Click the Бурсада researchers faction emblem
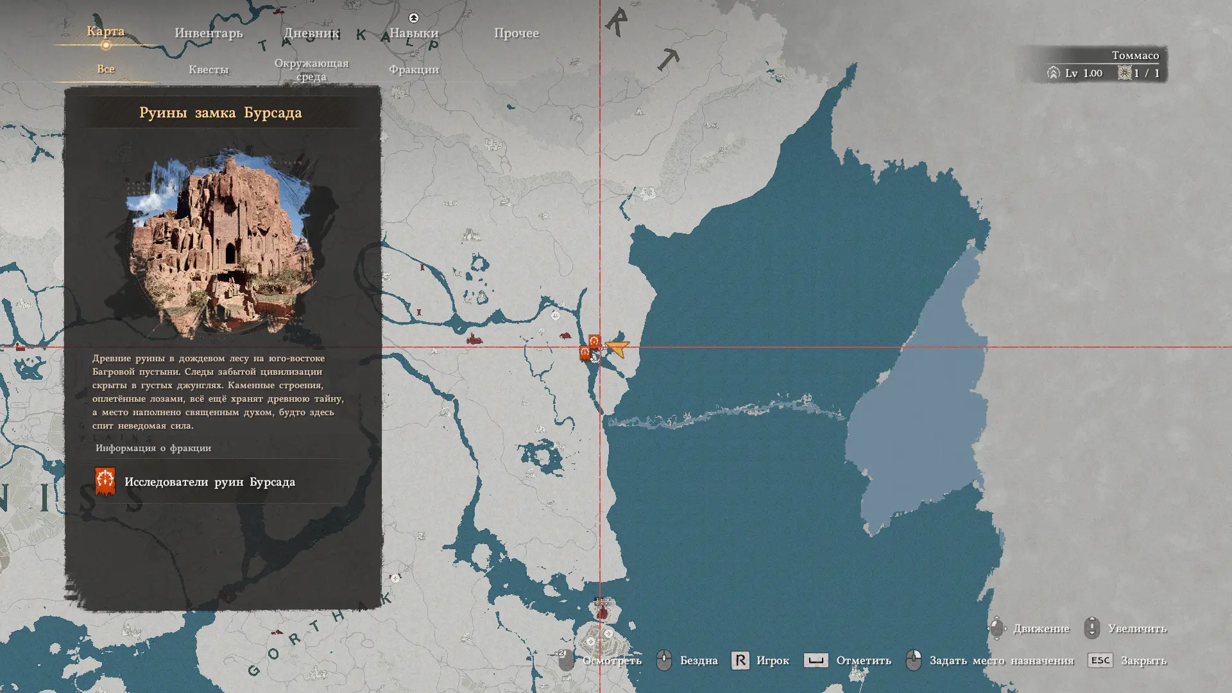This screenshot has height=693, width=1232. click(105, 481)
